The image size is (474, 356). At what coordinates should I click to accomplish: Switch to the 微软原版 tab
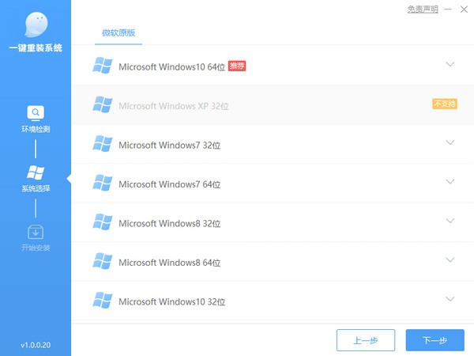tap(118, 32)
